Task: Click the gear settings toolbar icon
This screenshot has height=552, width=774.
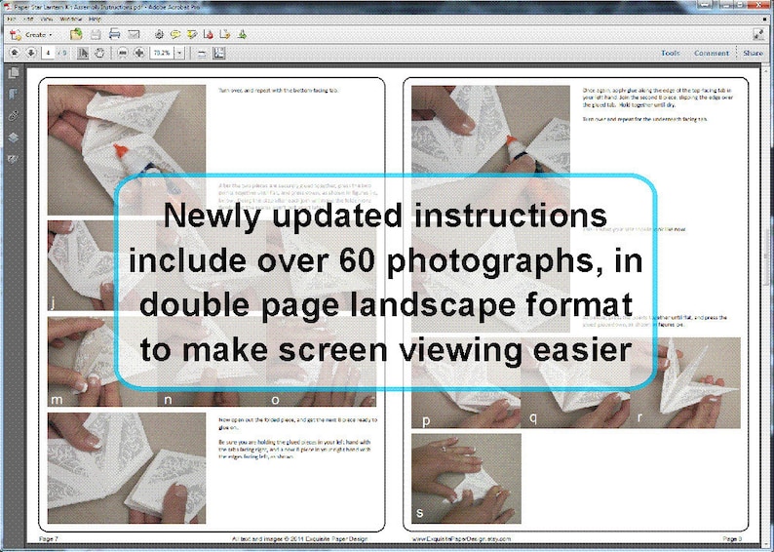Action: [159, 34]
